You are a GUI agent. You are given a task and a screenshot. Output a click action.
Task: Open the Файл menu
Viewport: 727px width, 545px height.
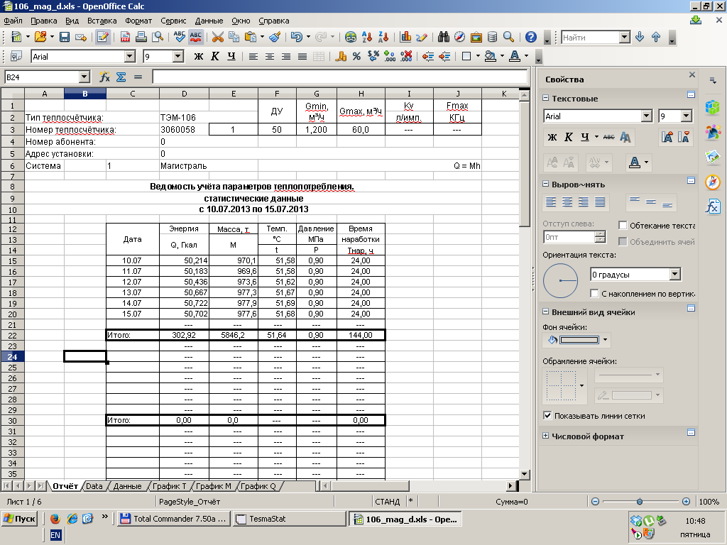coord(13,21)
